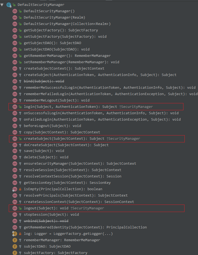Click the subjectFactory: SubjectFactory field
This screenshot has width=198, height=255.
[x=55, y=253]
